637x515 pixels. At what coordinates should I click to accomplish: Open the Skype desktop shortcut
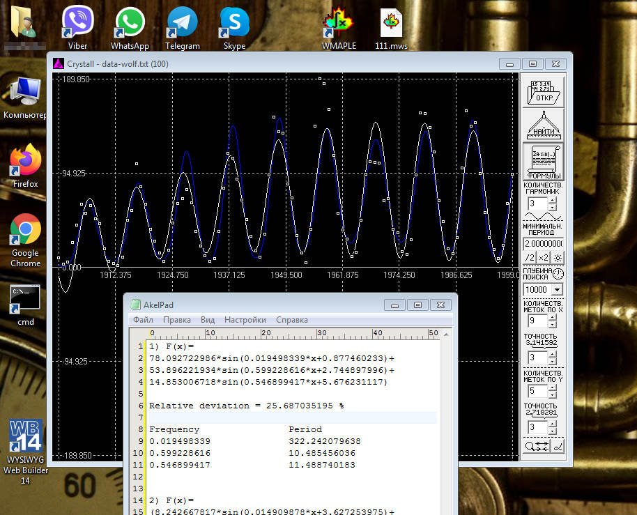coord(234,27)
